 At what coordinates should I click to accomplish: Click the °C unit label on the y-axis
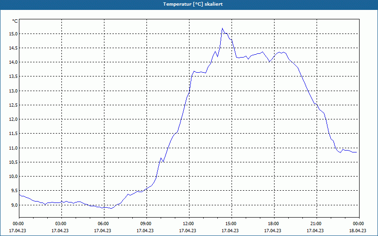click(15, 21)
